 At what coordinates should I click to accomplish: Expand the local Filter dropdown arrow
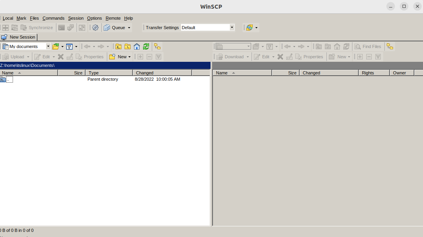pyautogui.click(x=76, y=46)
